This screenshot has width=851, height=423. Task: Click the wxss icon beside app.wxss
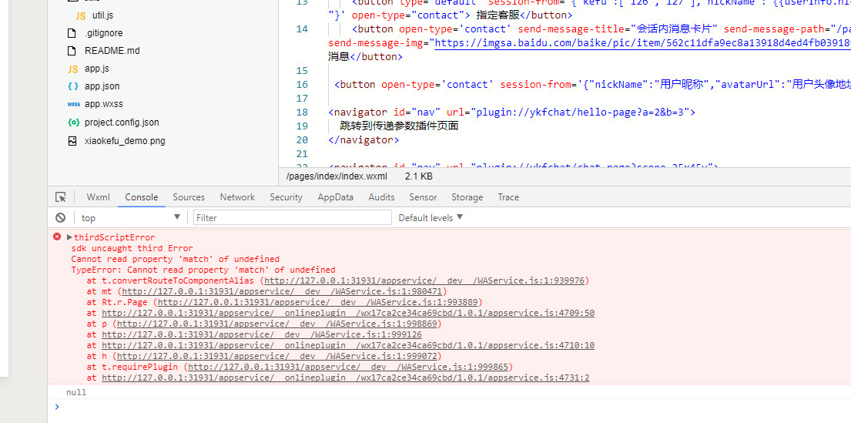[74, 104]
